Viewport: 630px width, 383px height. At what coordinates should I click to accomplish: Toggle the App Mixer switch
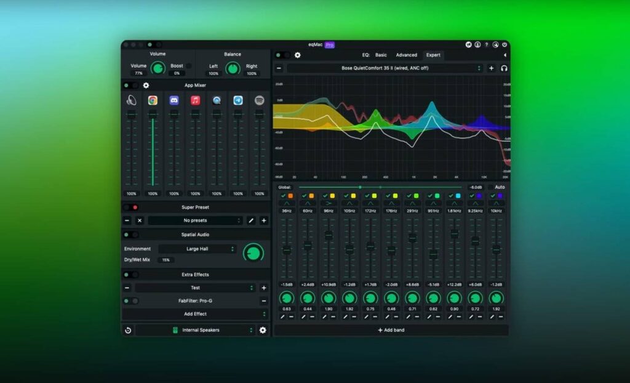pos(130,86)
